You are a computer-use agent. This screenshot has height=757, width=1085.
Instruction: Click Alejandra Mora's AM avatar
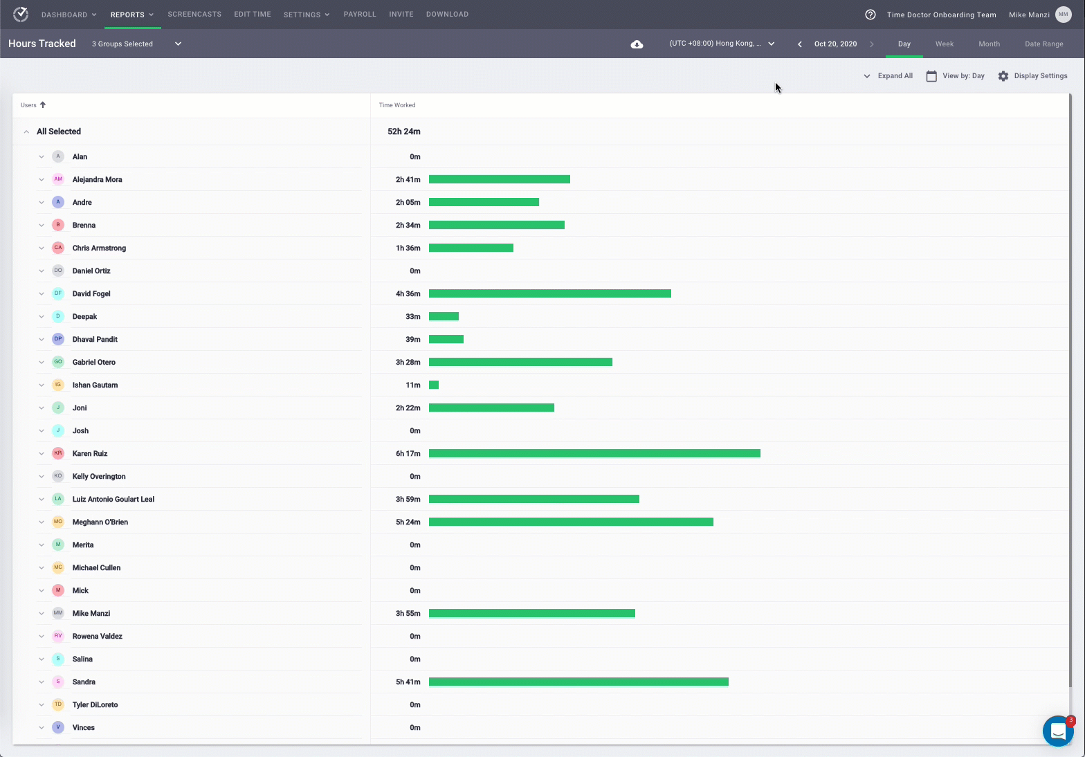58,179
